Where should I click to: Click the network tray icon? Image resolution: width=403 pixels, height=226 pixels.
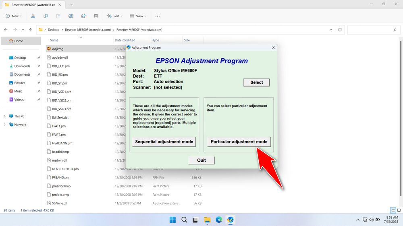click(365, 220)
